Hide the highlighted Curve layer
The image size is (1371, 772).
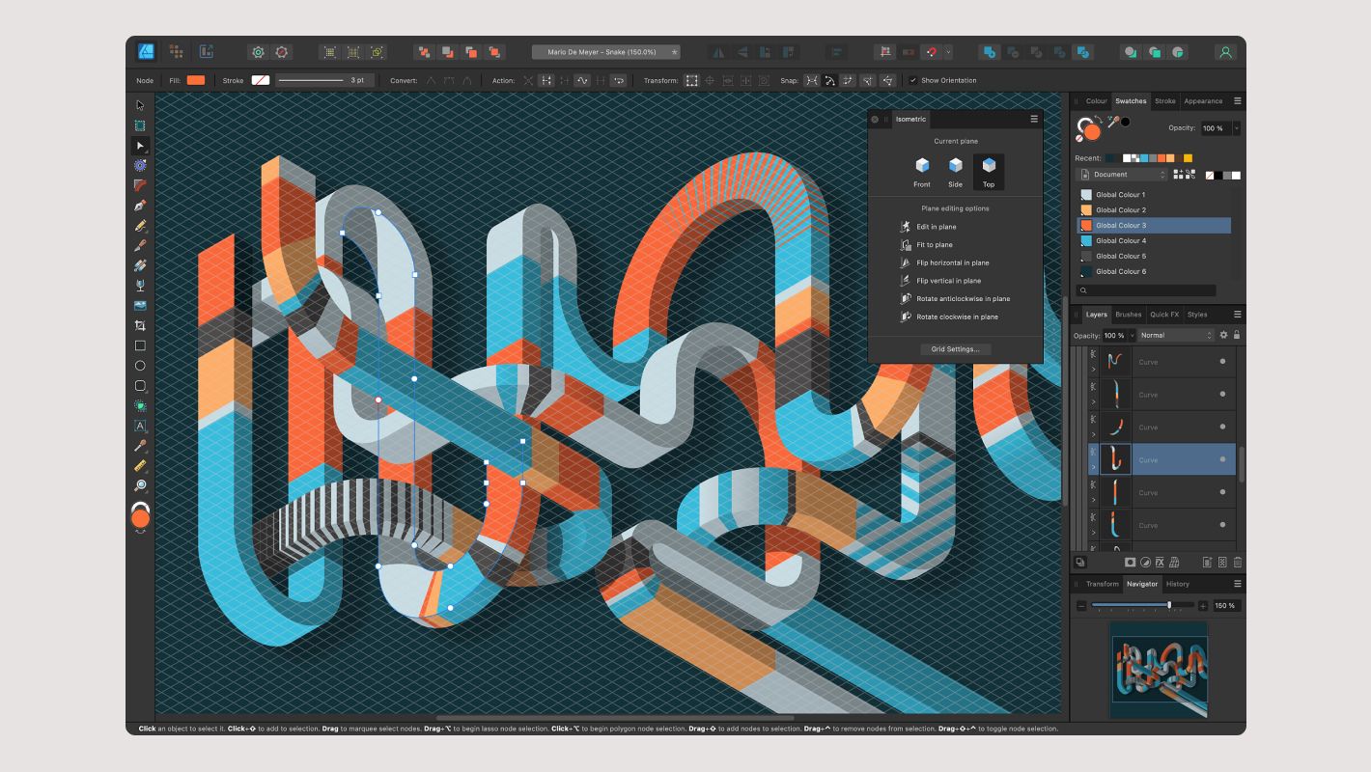[1221, 459]
